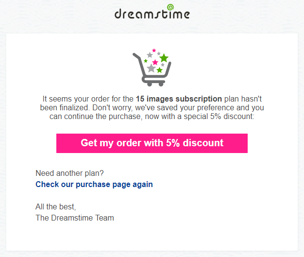Image resolution: width=304 pixels, height=257 pixels.
Task: Click the pink star in cart center
Action: 155,62
